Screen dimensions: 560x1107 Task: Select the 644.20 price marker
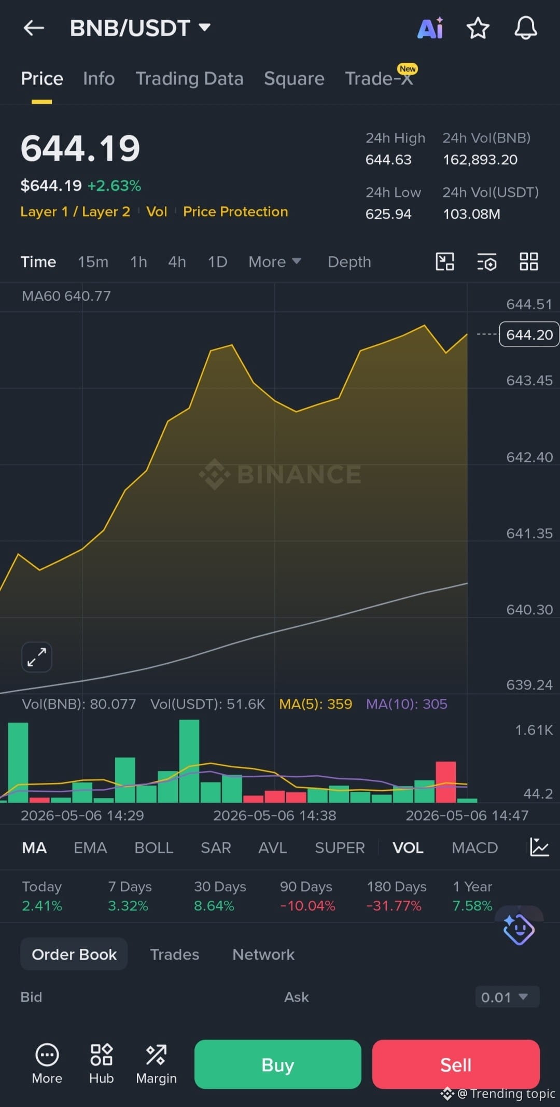529,334
